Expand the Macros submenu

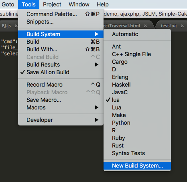tap(61, 107)
